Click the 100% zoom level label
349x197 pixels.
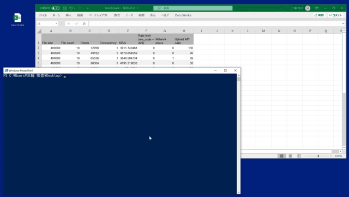click(x=338, y=156)
